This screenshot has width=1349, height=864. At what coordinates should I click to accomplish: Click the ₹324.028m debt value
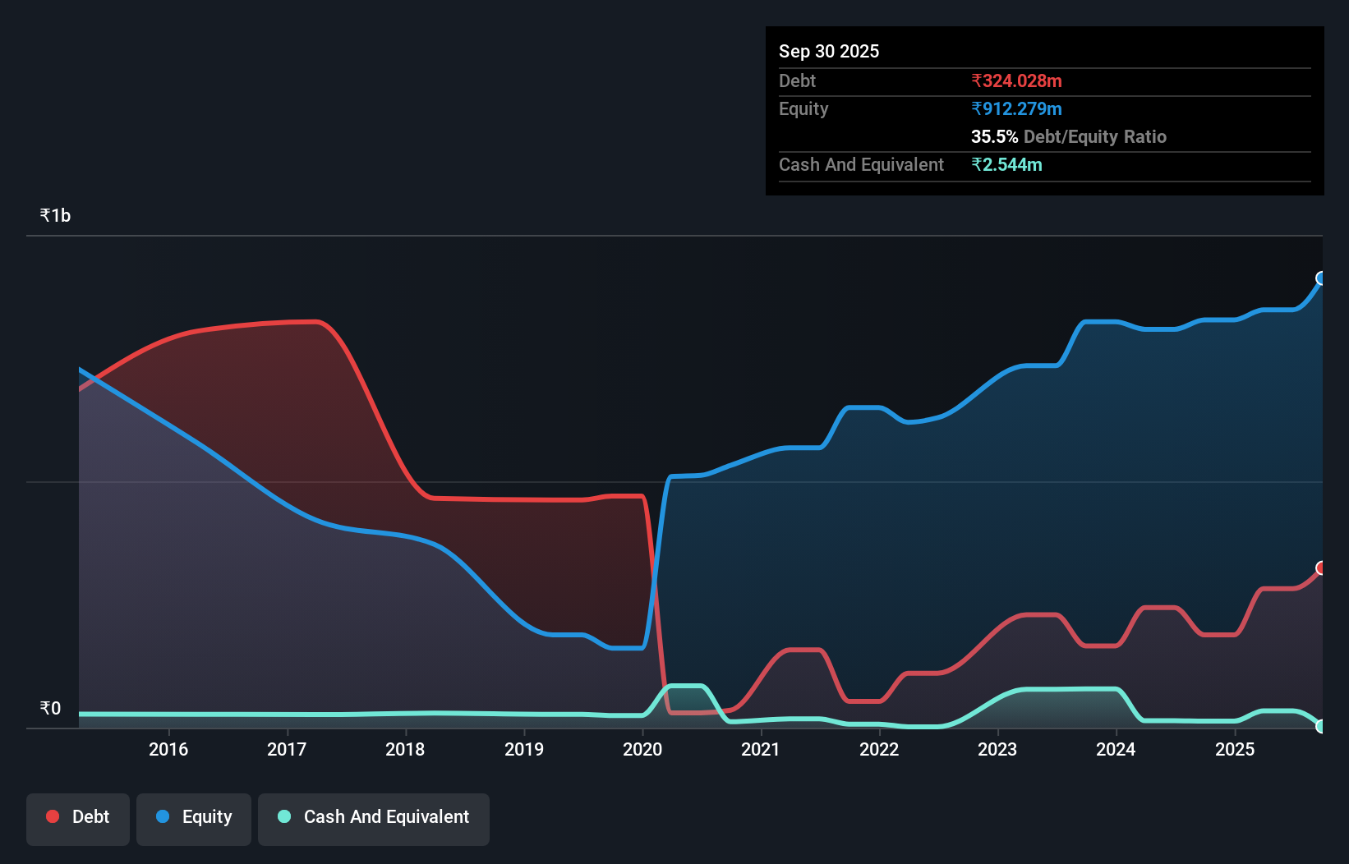point(1016,80)
